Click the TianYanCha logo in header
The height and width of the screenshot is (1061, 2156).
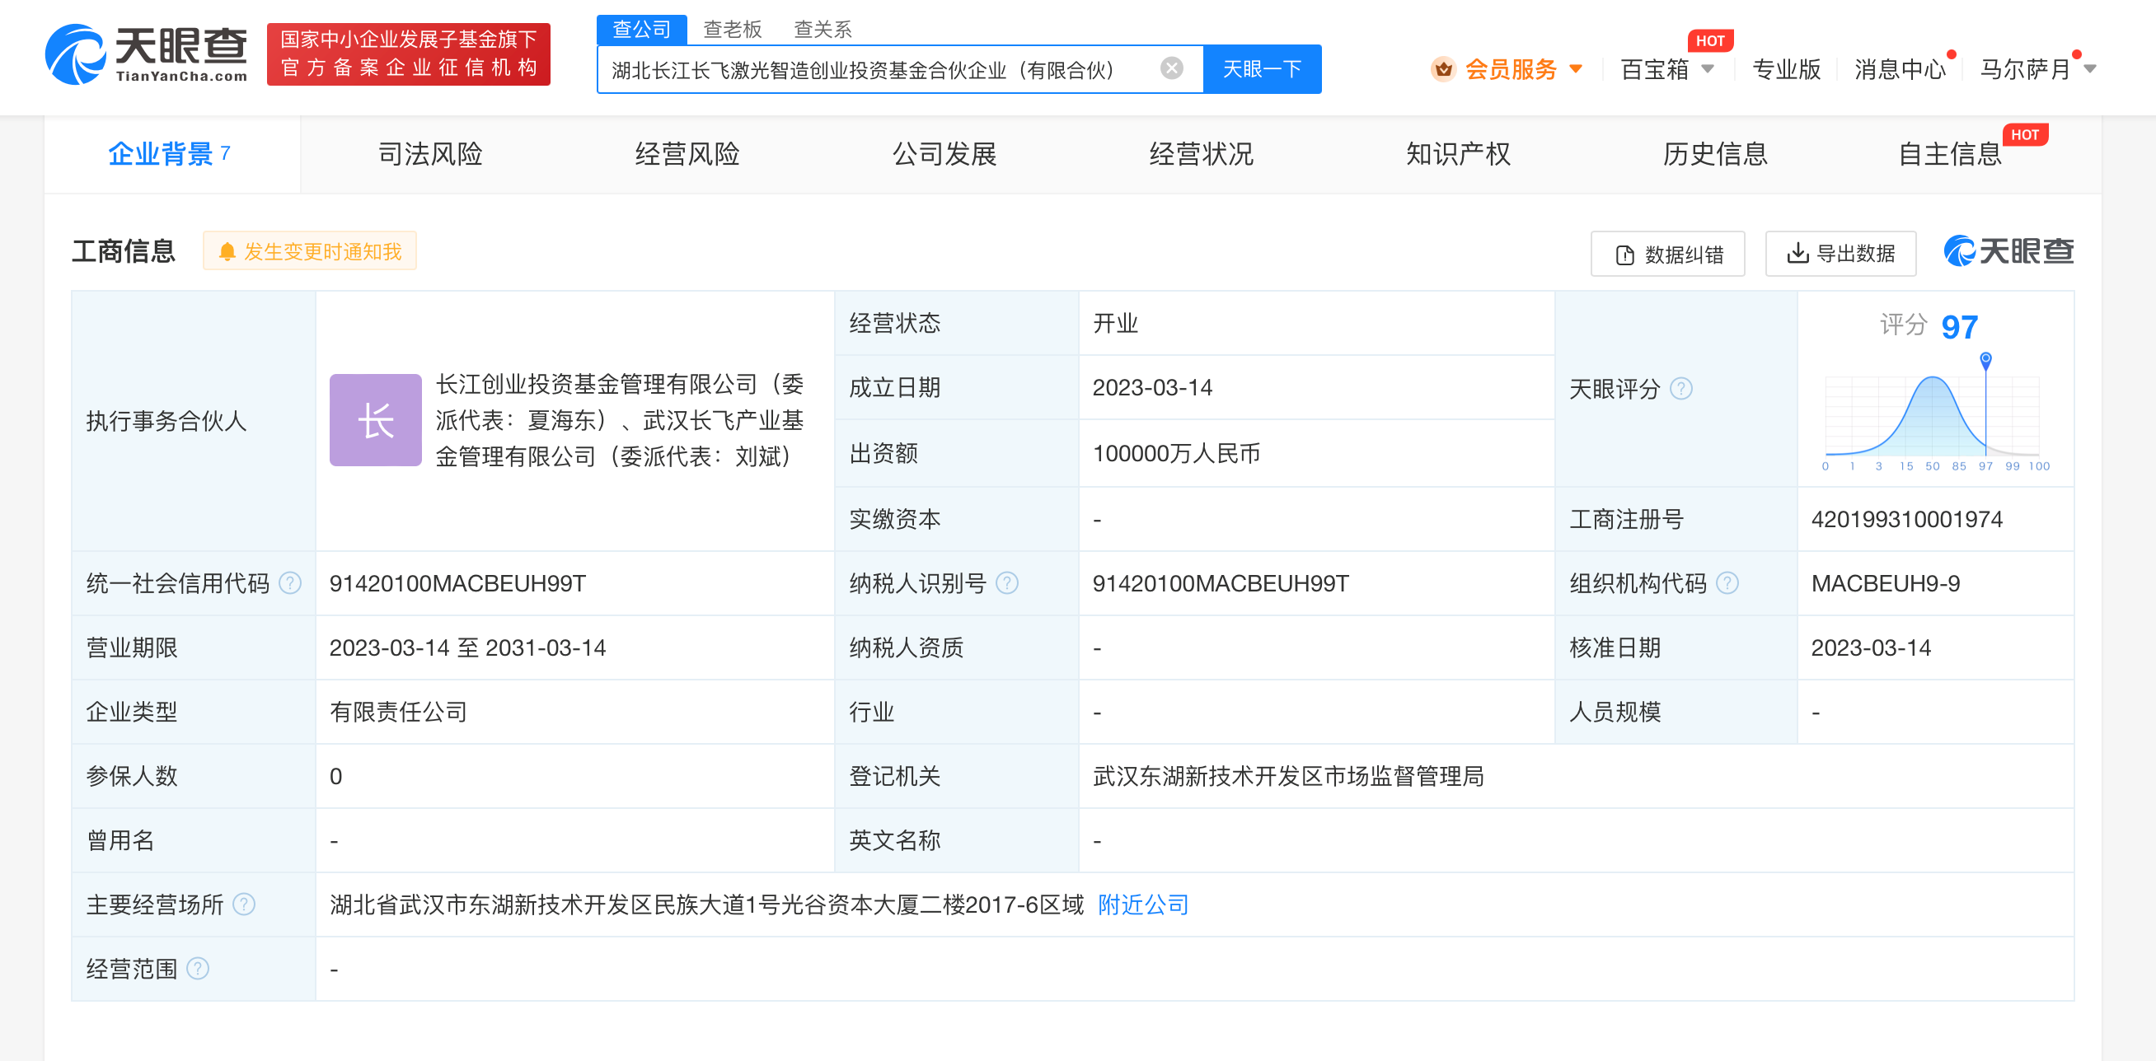pyautogui.click(x=148, y=54)
